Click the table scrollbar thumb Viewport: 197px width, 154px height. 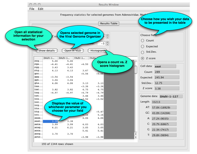(x=136, y=70)
